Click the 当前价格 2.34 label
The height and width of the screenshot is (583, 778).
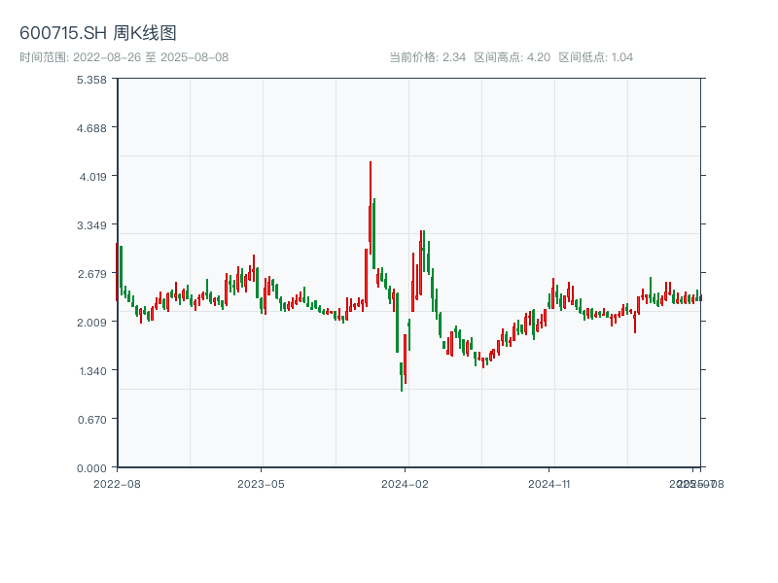(x=428, y=57)
